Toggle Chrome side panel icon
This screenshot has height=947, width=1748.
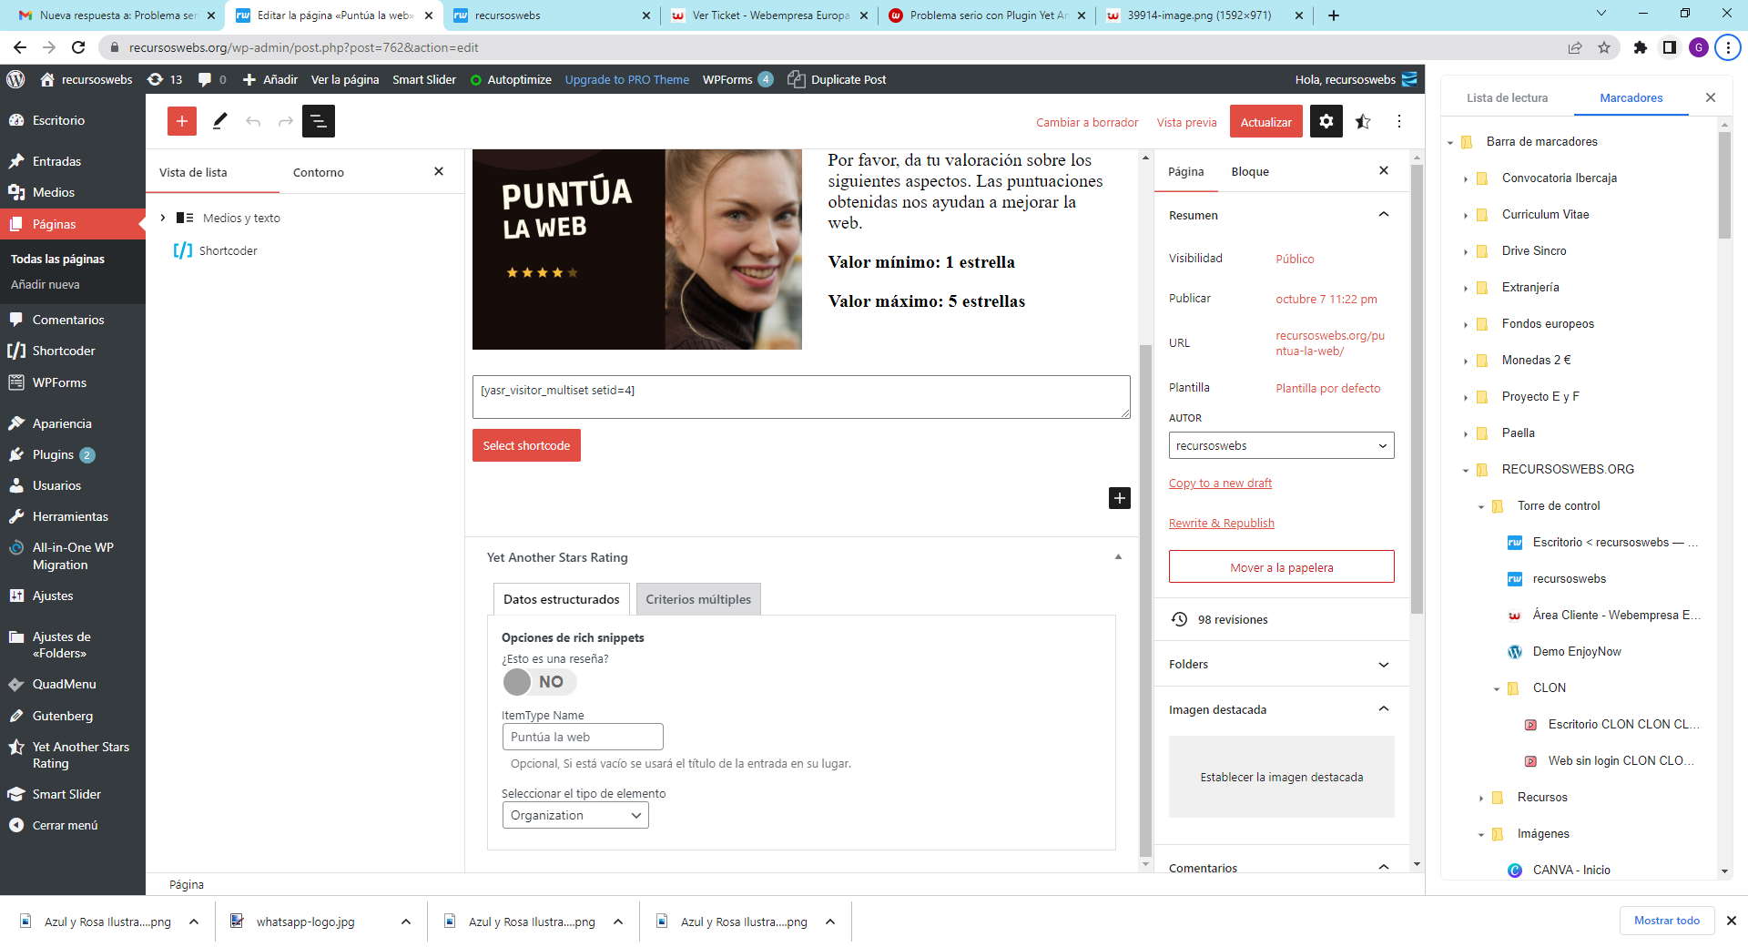coord(1670,47)
